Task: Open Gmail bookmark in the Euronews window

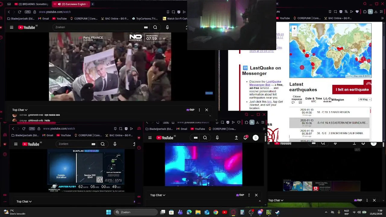Action: [43, 18]
